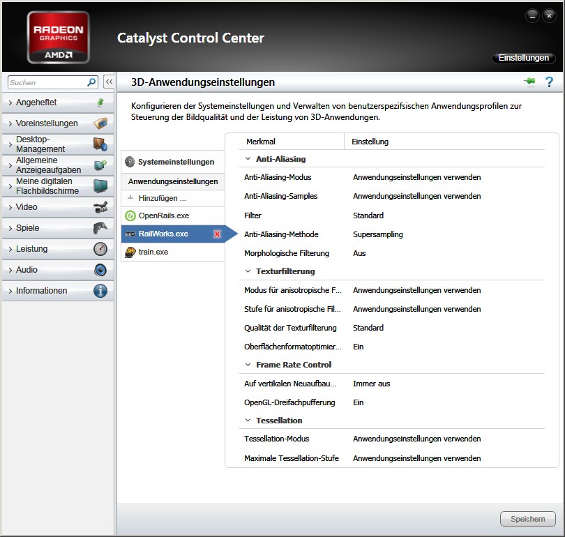Open the Anti-Aliasing-Samples setting value
The image size is (565, 537).
417,196
